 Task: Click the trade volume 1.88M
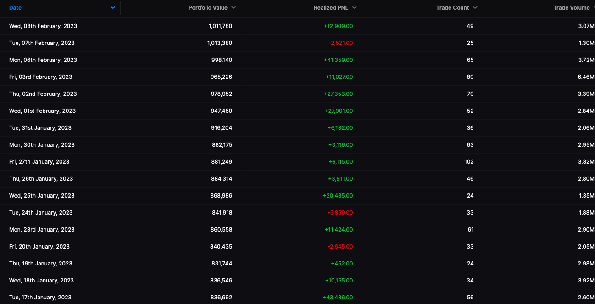(x=586, y=213)
